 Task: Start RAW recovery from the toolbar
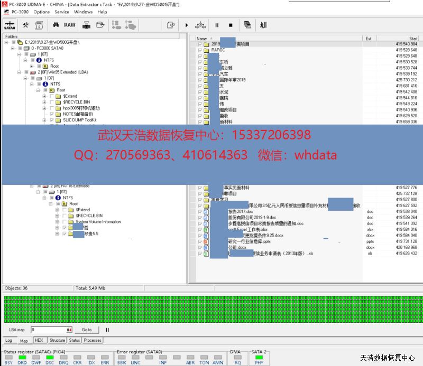(x=70, y=25)
